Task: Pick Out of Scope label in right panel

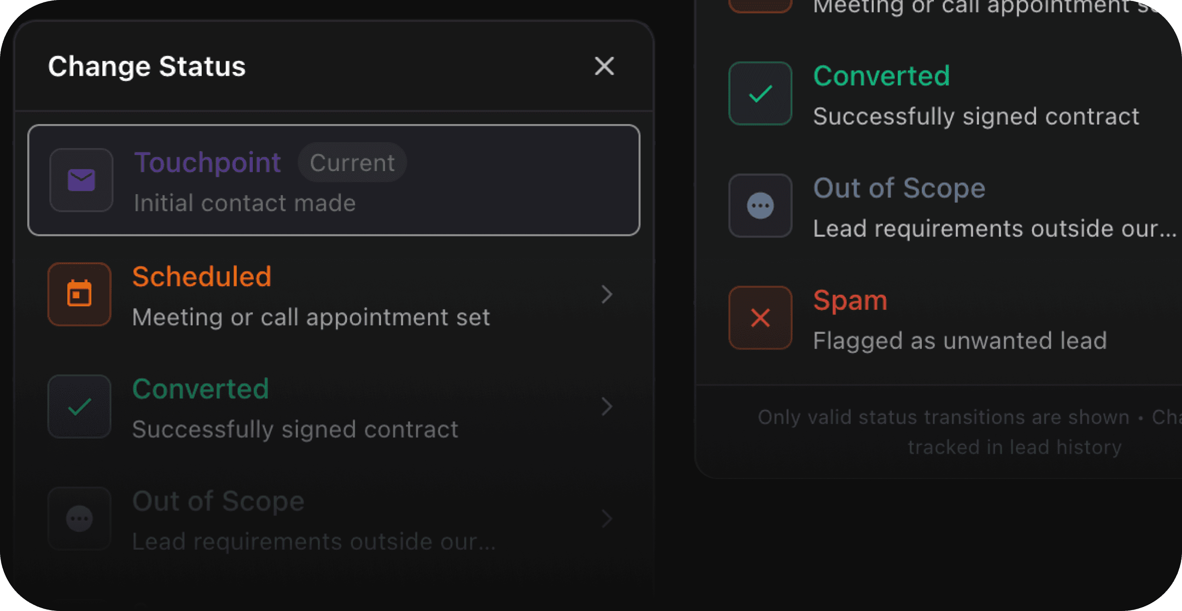Action: [899, 188]
